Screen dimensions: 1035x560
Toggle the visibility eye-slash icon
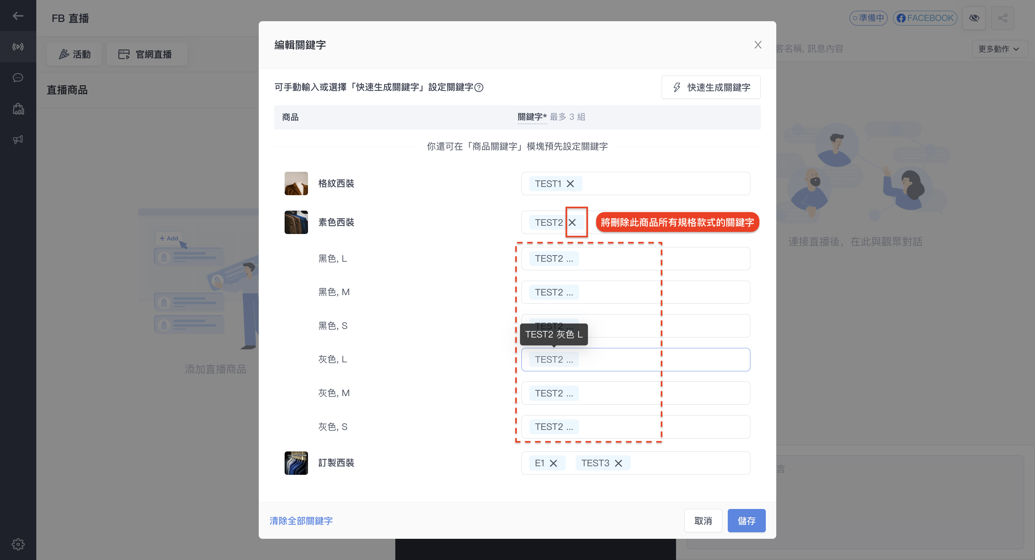pos(974,18)
